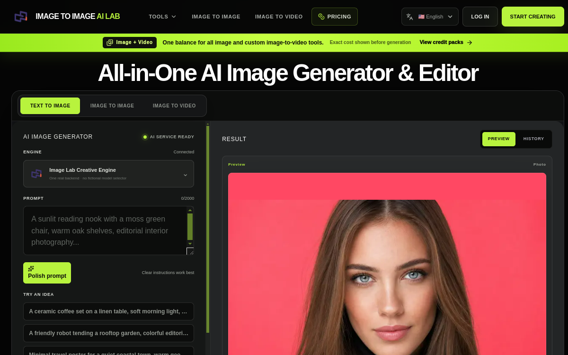This screenshot has width=568, height=355.
Task: Click the 'ENGINE' section label
Action: coord(32,152)
